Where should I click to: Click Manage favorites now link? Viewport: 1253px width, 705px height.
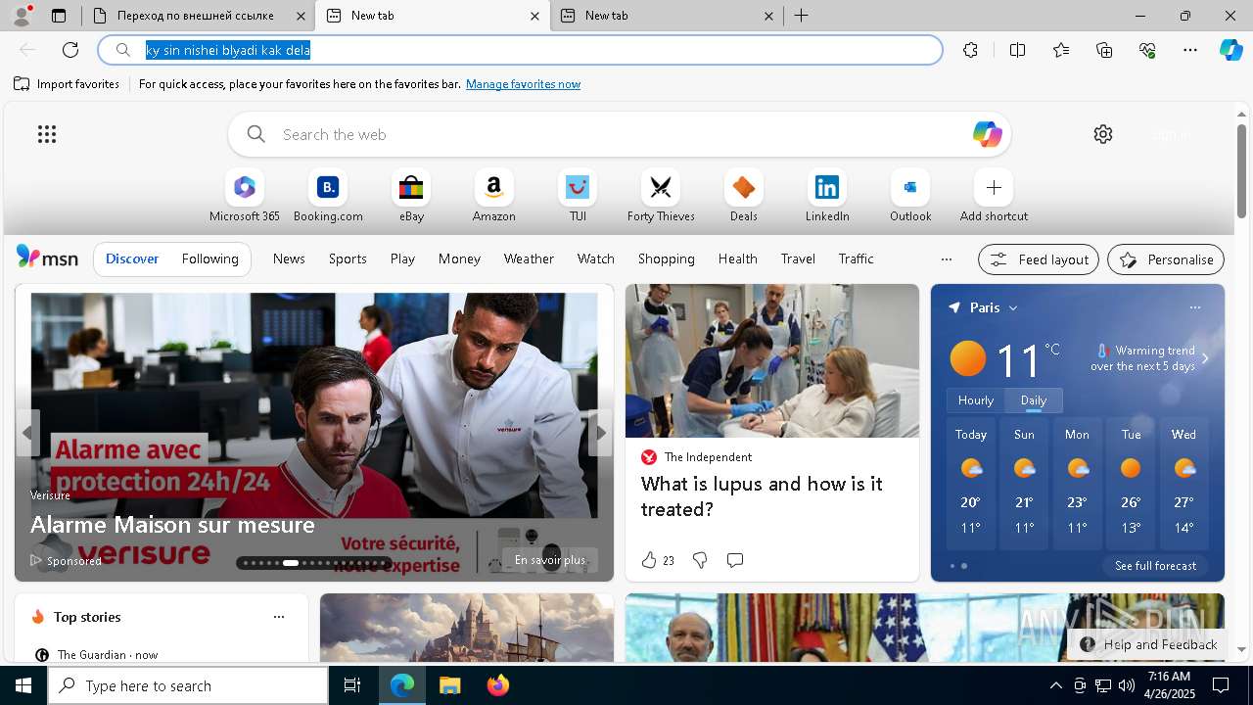pos(523,84)
